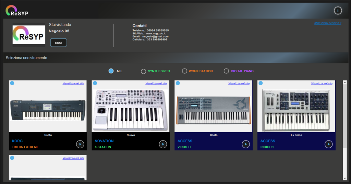351x184 pixels.
Task: Play the Access Virus TI demo
Action: (245, 144)
